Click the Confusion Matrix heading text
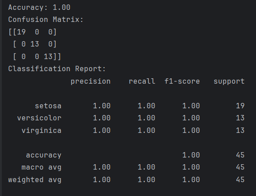Image resolution: width=256 pixels, height=196 pixels. (x=46, y=20)
